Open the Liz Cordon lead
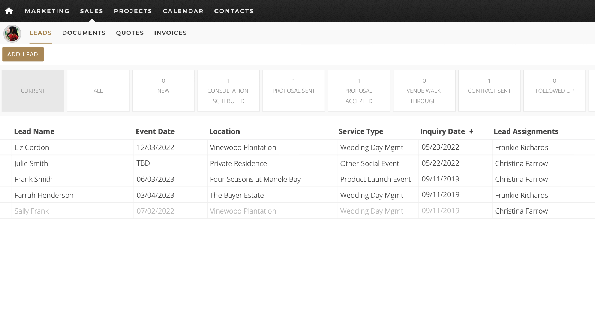 pyautogui.click(x=32, y=147)
